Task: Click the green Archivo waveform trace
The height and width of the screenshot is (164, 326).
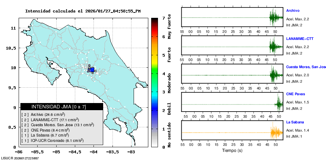Action: pos(274,17)
